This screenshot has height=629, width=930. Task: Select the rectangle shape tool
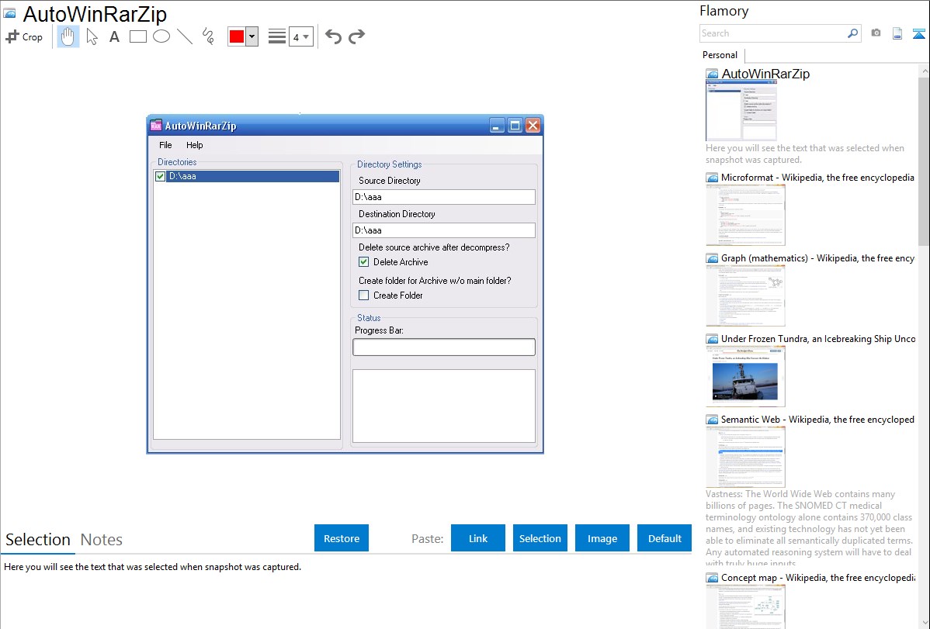[137, 36]
